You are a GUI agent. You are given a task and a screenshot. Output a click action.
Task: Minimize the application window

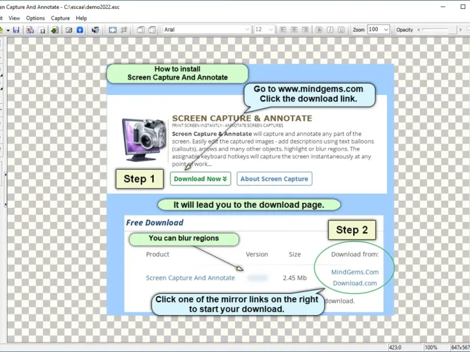point(443,6)
